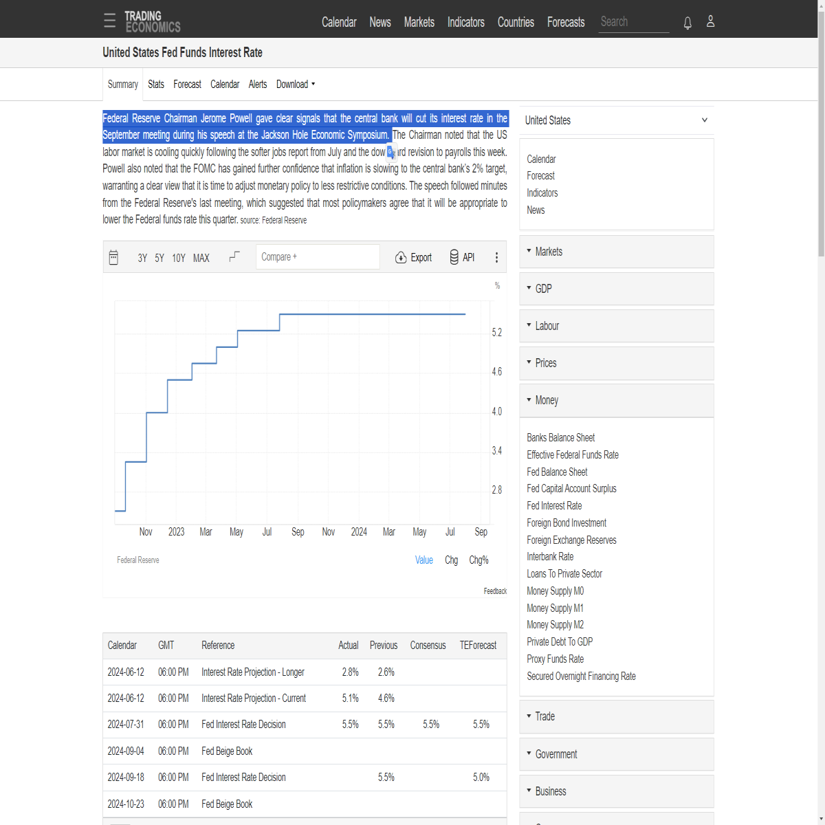The height and width of the screenshot is (825, 825).
Task: Open Foreign Exchange Reserves link
Action: (x=571, y=540)
